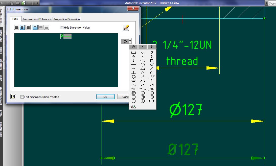Insert the depth symbol
Viewport: 276px width, 166px height.
[x=152, y=52]
